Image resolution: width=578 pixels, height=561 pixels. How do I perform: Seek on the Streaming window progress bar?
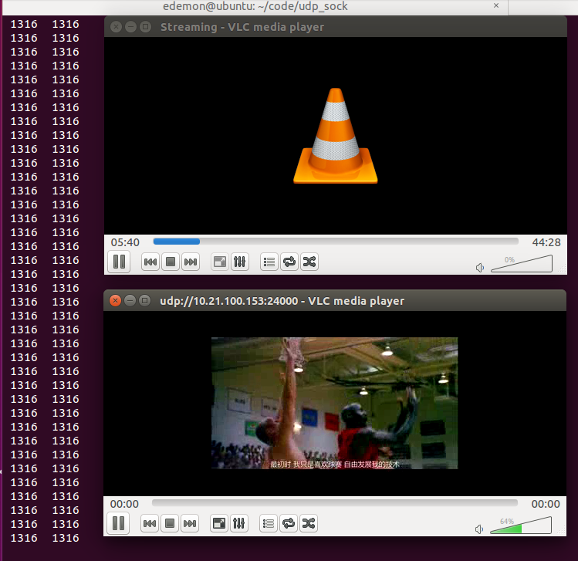(336, 242)
